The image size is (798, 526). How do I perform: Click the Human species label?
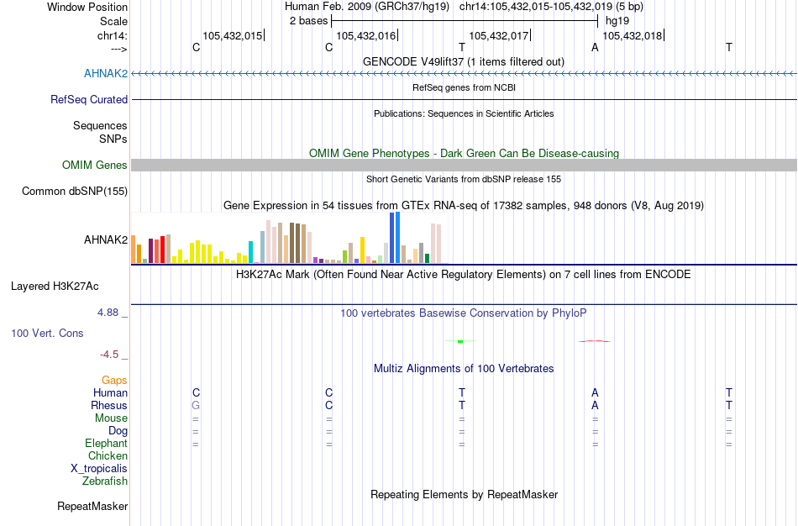coord(110,392)
